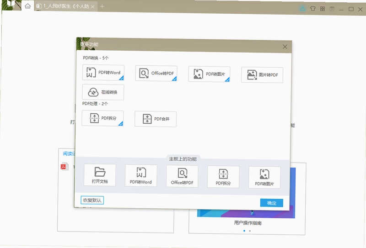Confirm with the 确定 button
Screen dimensions: 366x248
pyautogui.click(x=271, y=203)
